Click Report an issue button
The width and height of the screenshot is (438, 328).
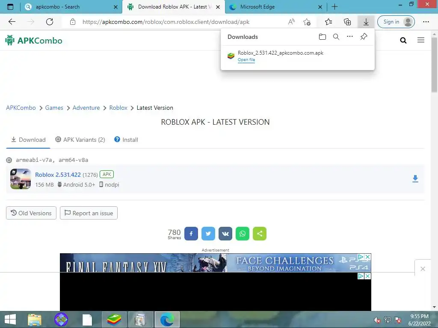89,213
